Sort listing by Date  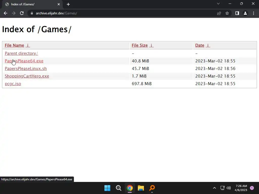(200, 45)
